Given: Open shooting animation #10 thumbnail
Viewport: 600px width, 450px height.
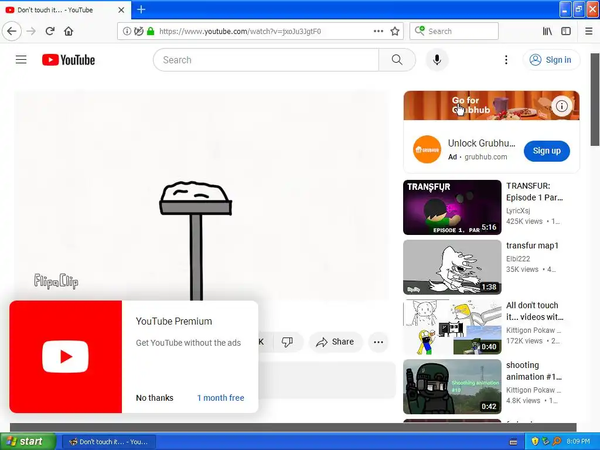Looking at the screenshot, I should click(452, 387).
